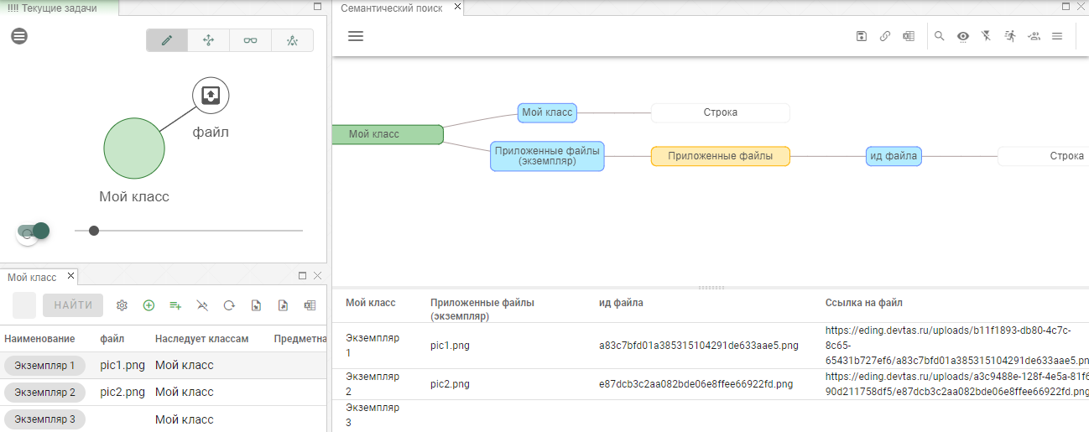
Task: Expand the Приложенные файлы yellow node
Action: (x=720, y=156)
